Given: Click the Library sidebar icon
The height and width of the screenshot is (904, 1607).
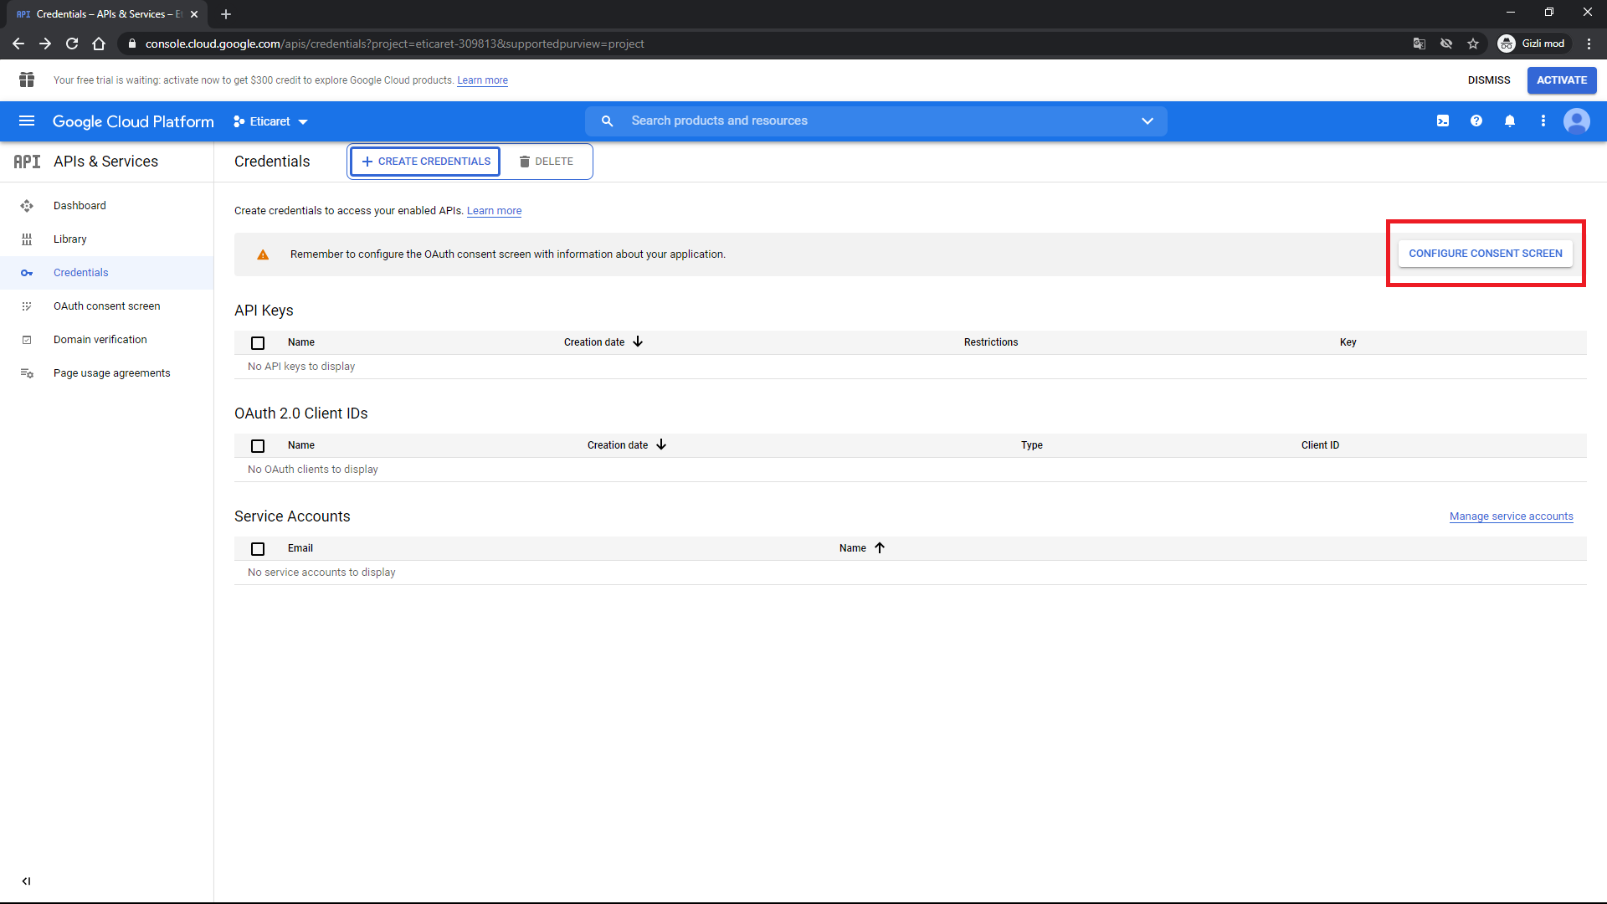Looking at the screenshot, I should pos(27,239).
